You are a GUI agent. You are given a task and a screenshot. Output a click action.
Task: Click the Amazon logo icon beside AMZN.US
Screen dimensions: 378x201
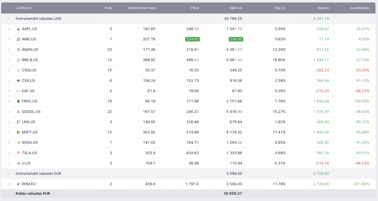[18, 49]
